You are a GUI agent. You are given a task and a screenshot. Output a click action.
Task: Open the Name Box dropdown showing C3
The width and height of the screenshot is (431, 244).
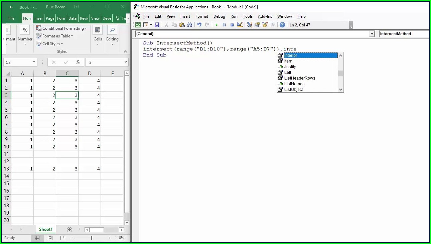[34, 62]
